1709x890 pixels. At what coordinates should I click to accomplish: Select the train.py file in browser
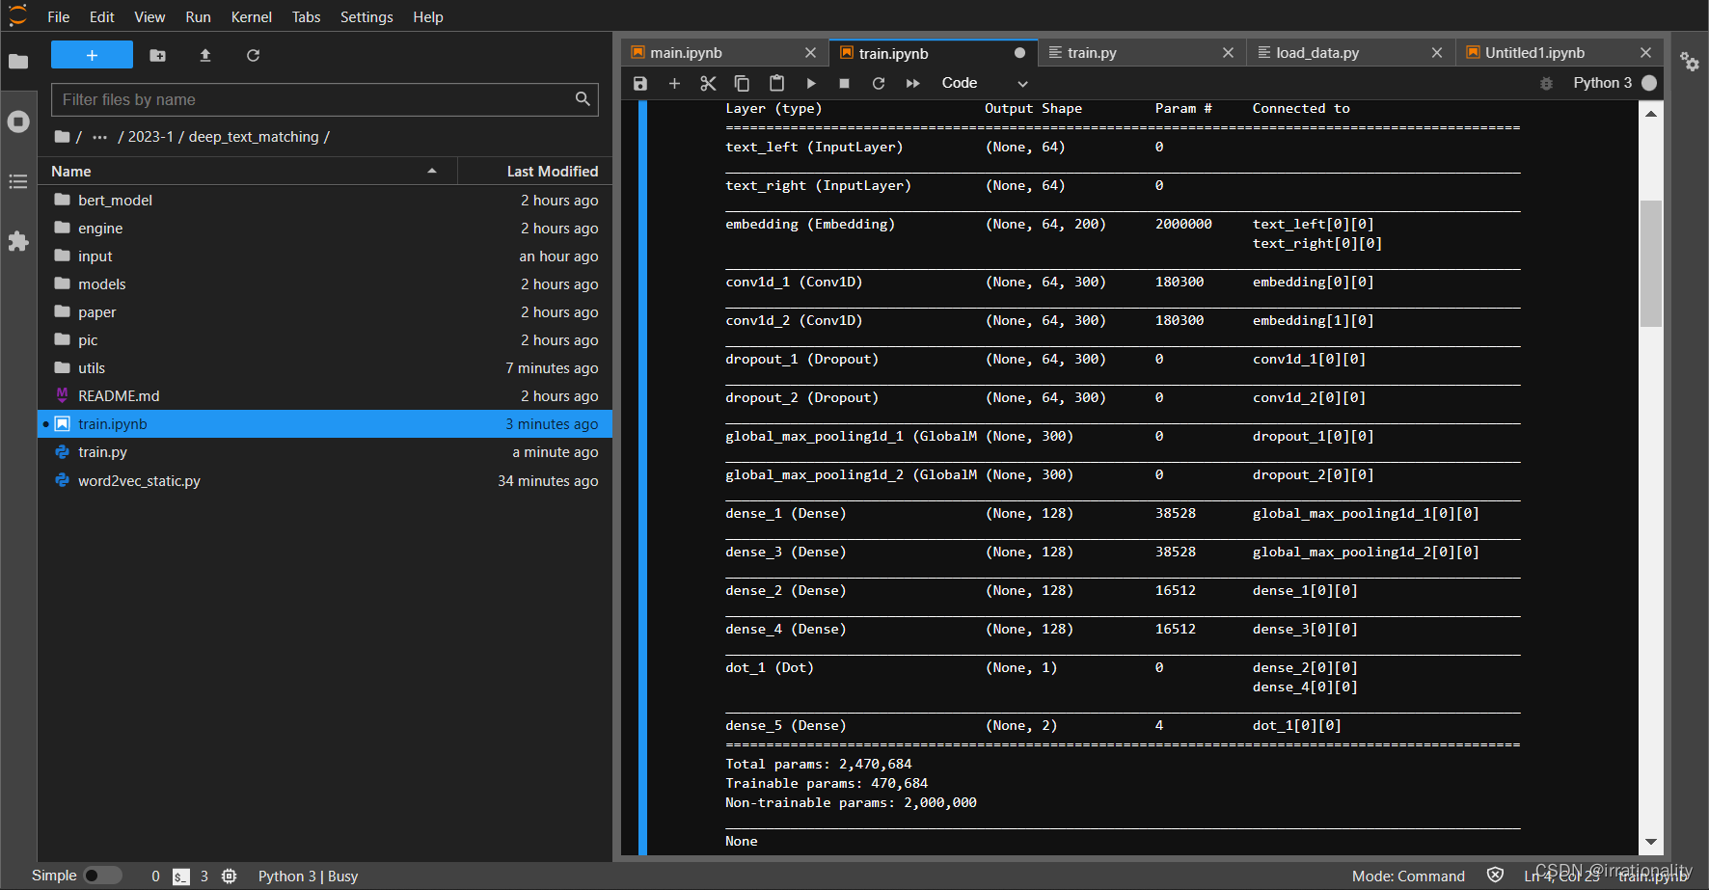click(x=325, y=451)
